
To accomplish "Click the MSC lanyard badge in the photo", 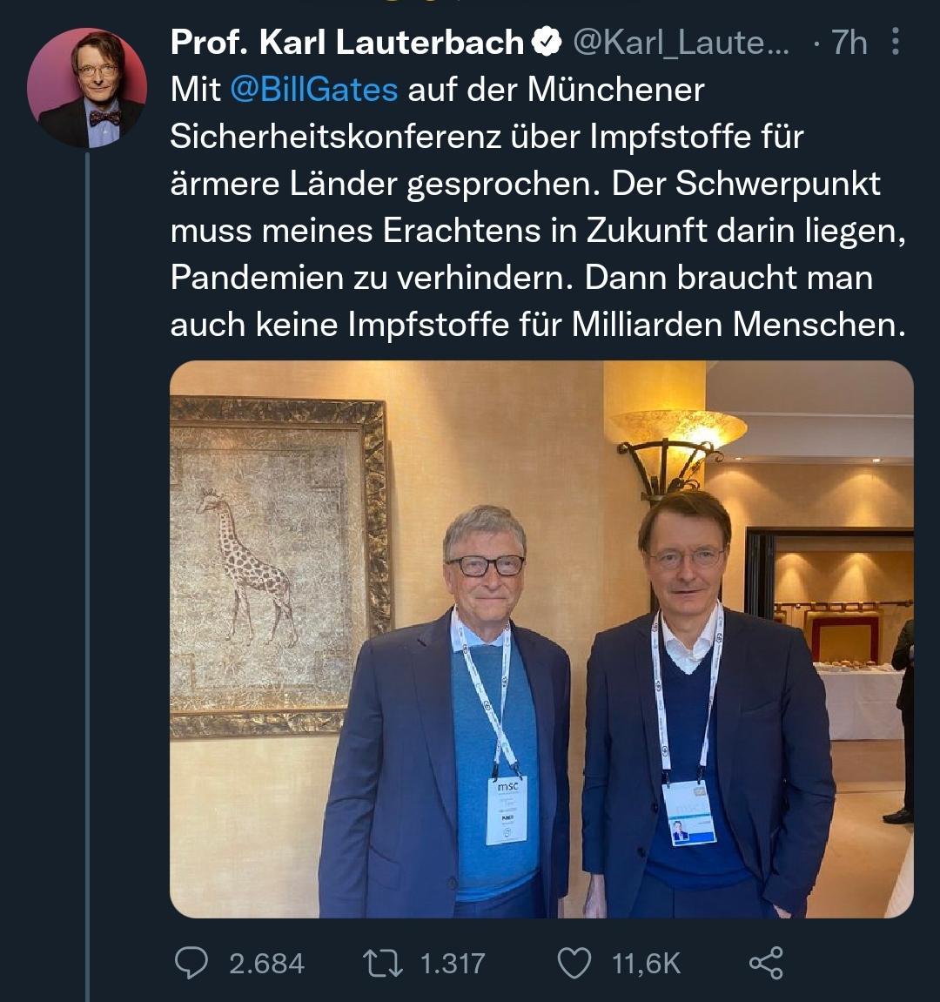I will point(507,810).
